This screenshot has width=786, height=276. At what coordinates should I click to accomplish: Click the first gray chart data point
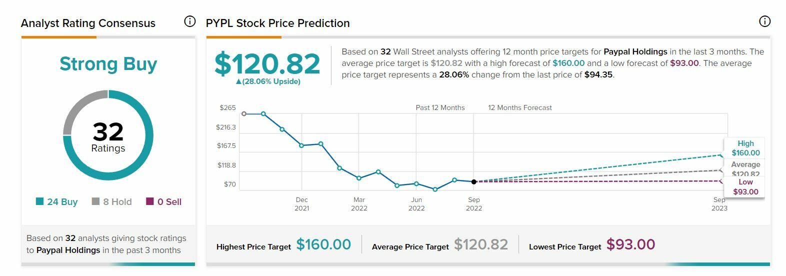[244, 114]
